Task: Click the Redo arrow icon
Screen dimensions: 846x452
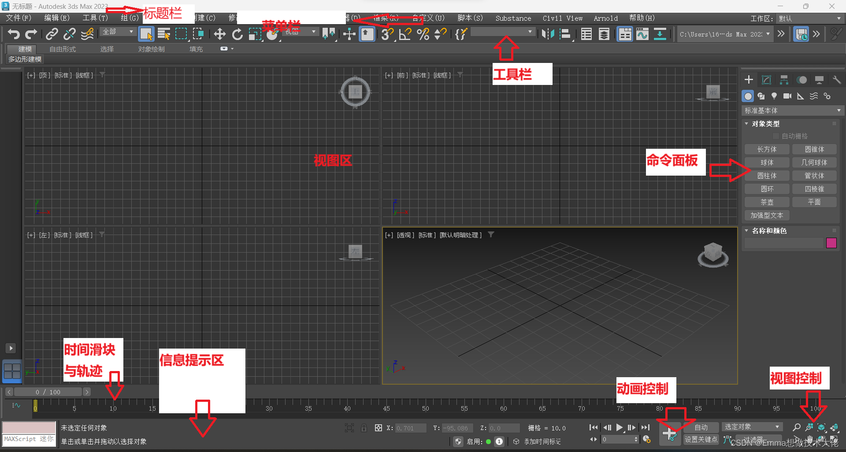Action: (31, 34)
